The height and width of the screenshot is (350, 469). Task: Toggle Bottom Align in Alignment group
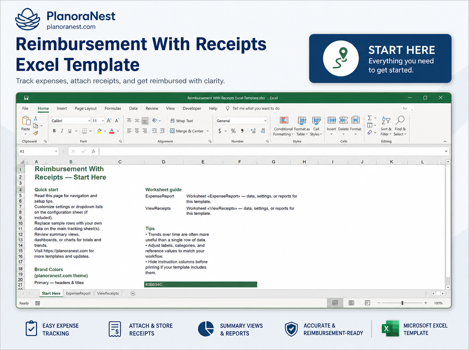tap(145, 121)
